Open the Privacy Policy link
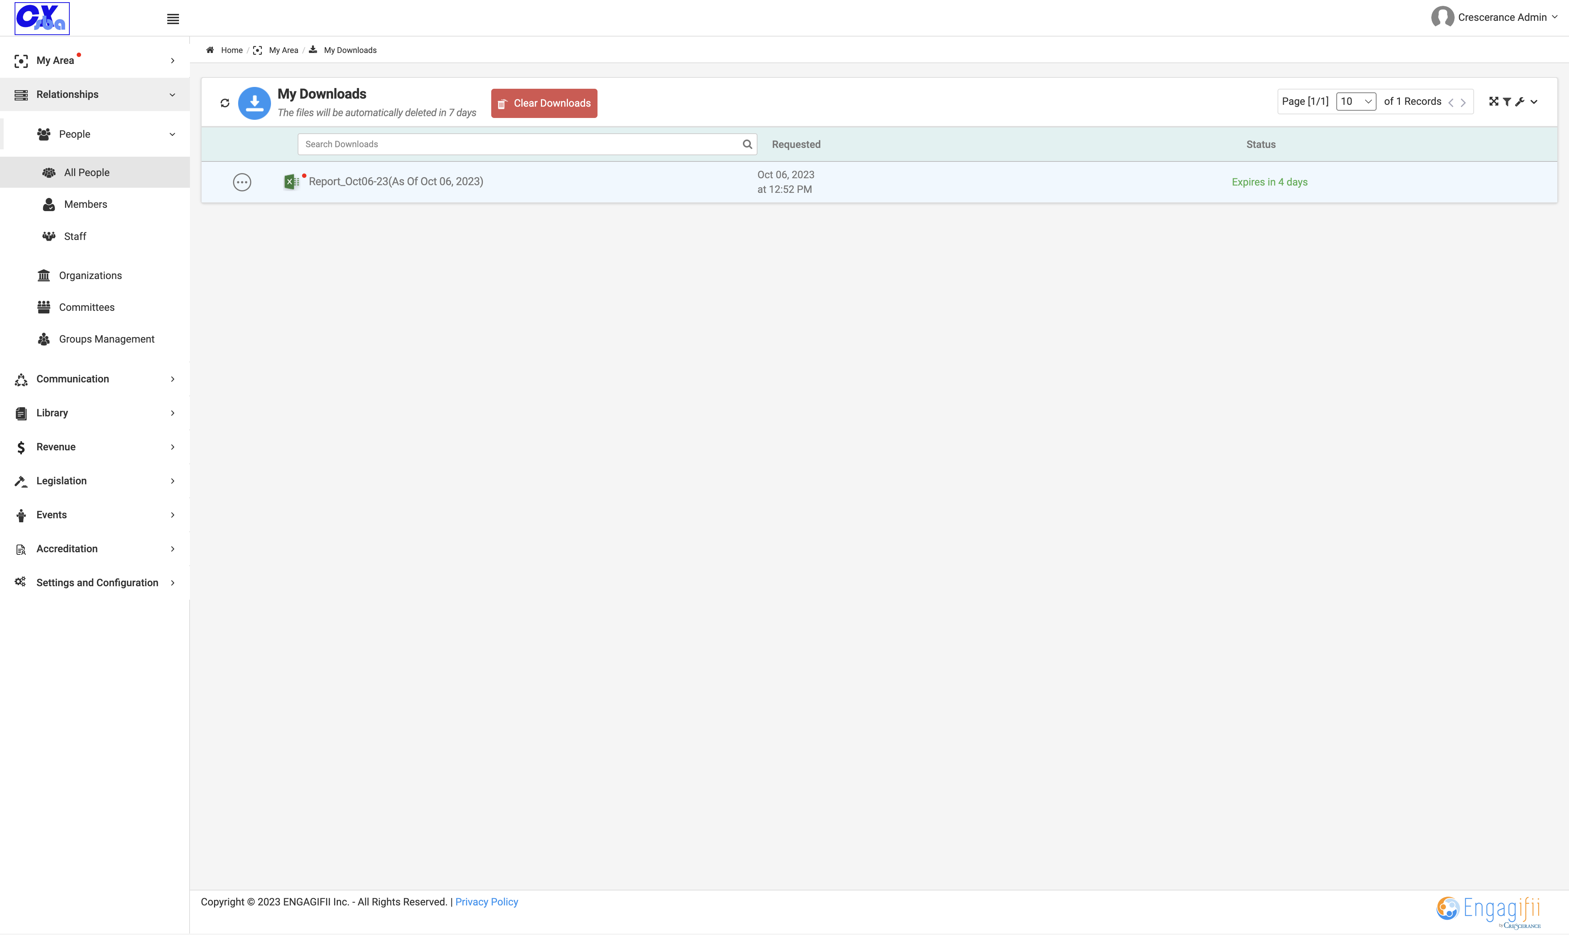Viewport: 1569px width, 935px height. tap(486, 902)
